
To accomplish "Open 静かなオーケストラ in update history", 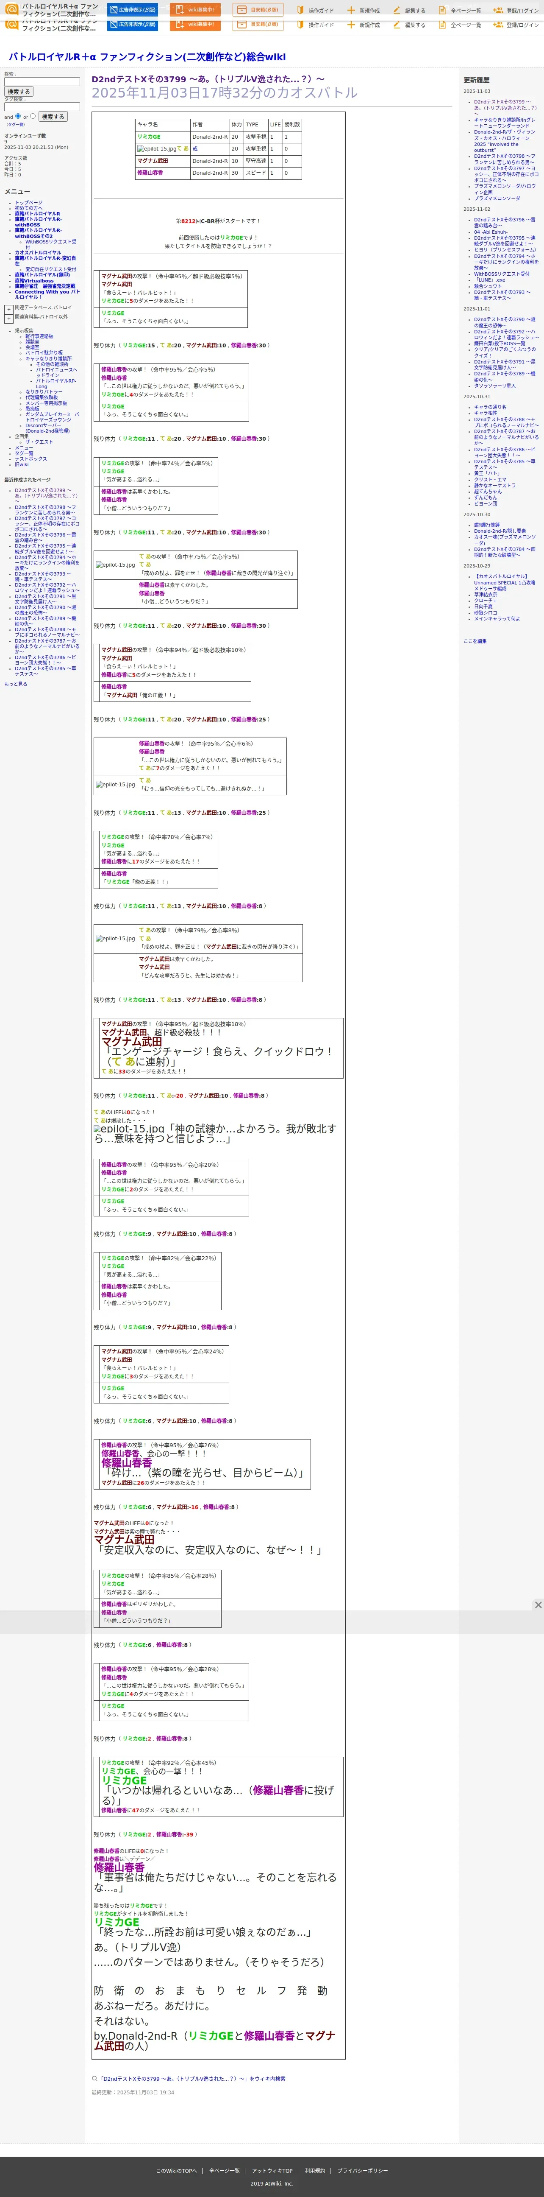I will click(494, 485).
